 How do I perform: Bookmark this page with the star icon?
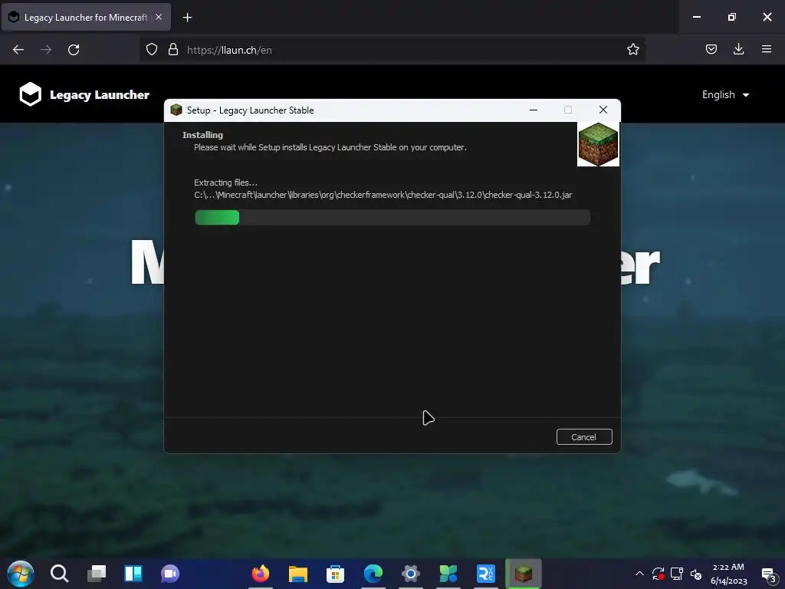coord(632,49)
